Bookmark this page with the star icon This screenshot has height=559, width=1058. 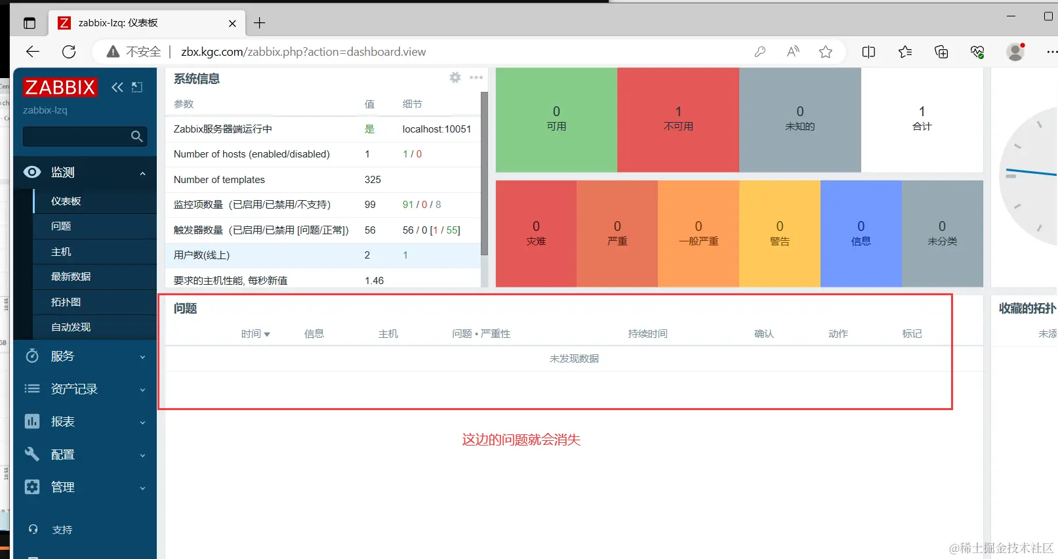[826, 52]
